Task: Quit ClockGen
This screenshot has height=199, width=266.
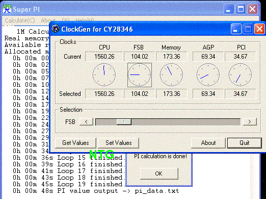Action: (x=245, y=143)
